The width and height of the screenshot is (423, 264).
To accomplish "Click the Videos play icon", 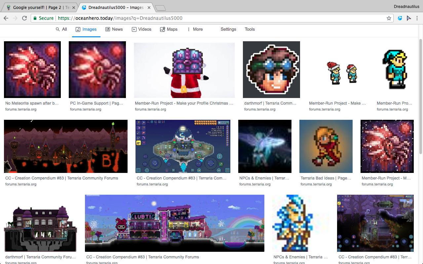I will click(x=134, y=29).
